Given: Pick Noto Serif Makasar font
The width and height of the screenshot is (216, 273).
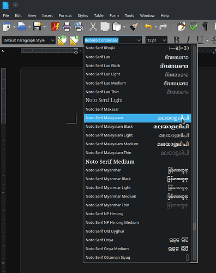Looking at the screenshot, I should [x=137, y=109].
